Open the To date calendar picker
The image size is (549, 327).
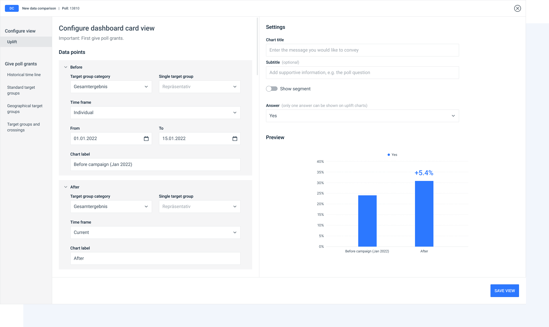pyautogui.click(x=235, y=139)
